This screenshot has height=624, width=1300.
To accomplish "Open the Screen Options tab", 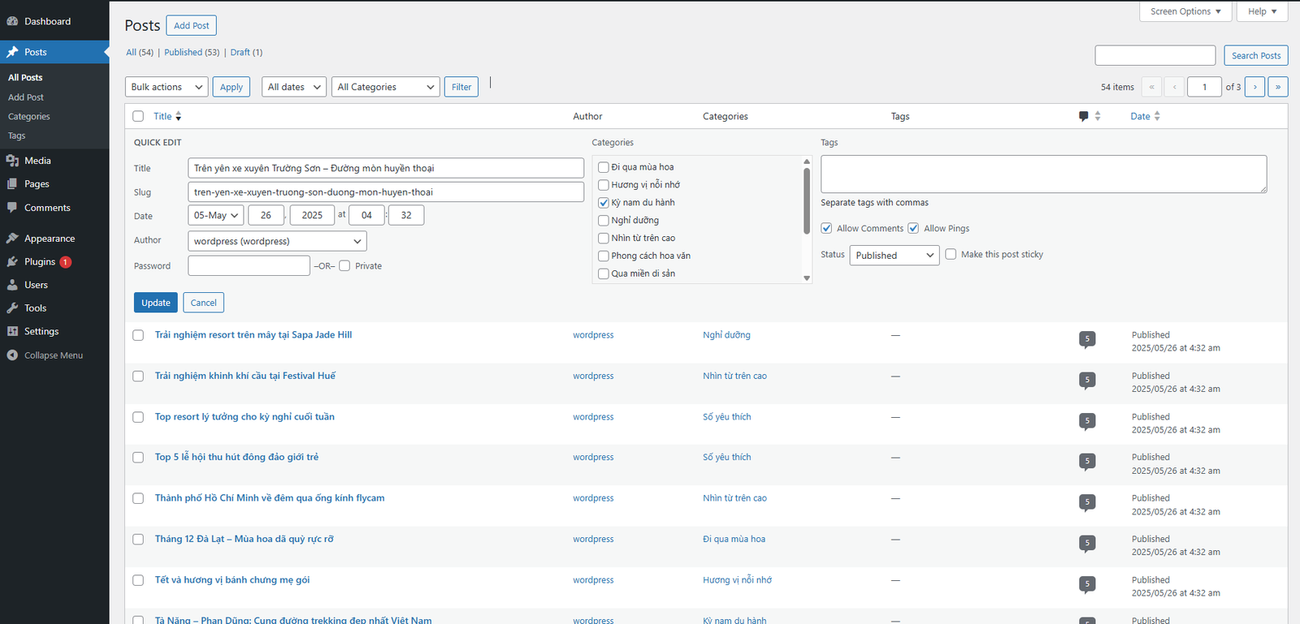I will [x=1185, y=11].
